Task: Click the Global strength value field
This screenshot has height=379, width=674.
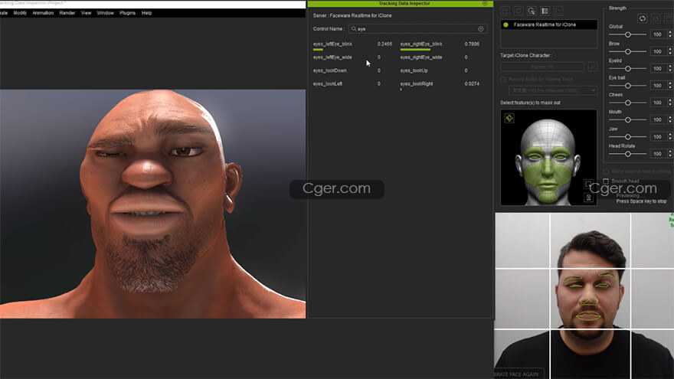Action: pos(657,34)
